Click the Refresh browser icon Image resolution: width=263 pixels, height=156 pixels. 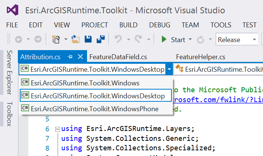tap(200, 40)
